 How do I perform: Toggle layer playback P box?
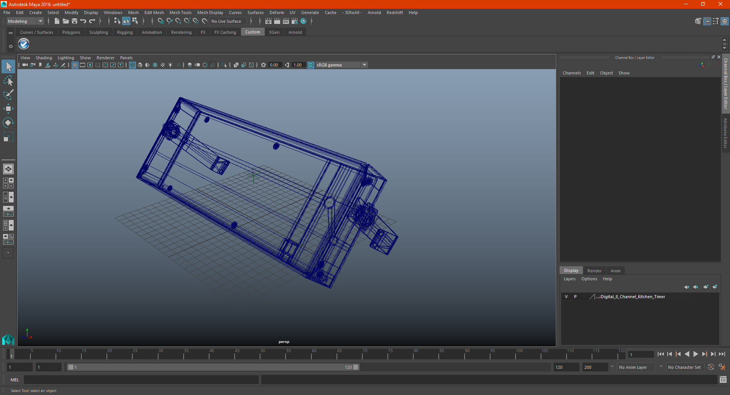(575, 297)
